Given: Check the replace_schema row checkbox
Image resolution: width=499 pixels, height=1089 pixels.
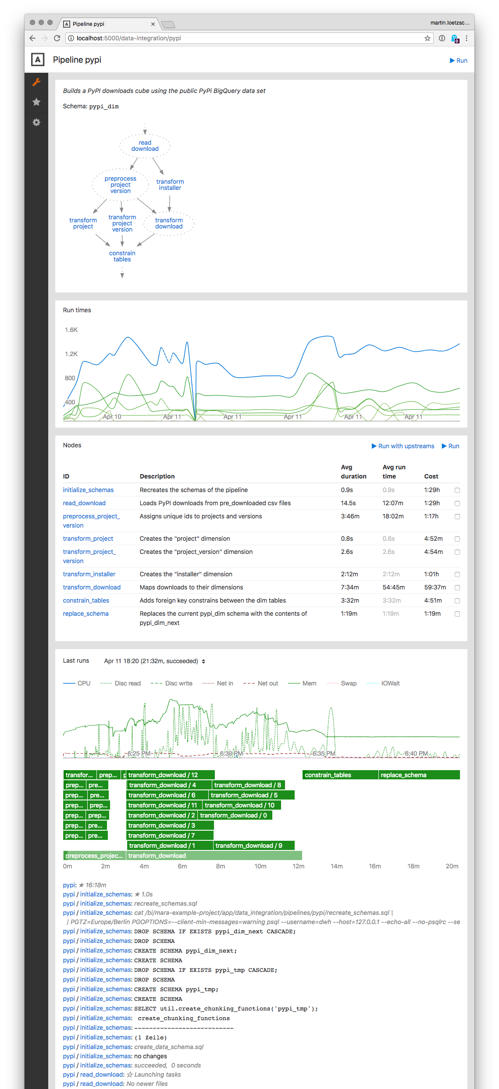Looking at the screenshot, I should [x=457, y=614].
